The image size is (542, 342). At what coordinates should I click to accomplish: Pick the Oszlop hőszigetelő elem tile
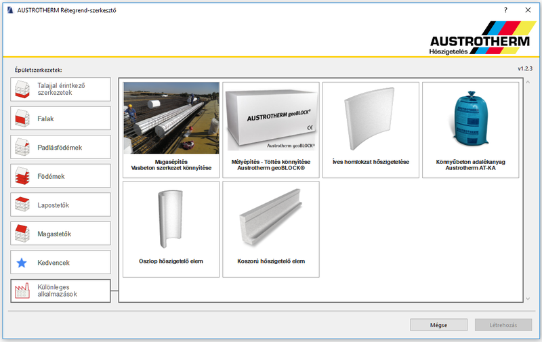click(171, 230)
